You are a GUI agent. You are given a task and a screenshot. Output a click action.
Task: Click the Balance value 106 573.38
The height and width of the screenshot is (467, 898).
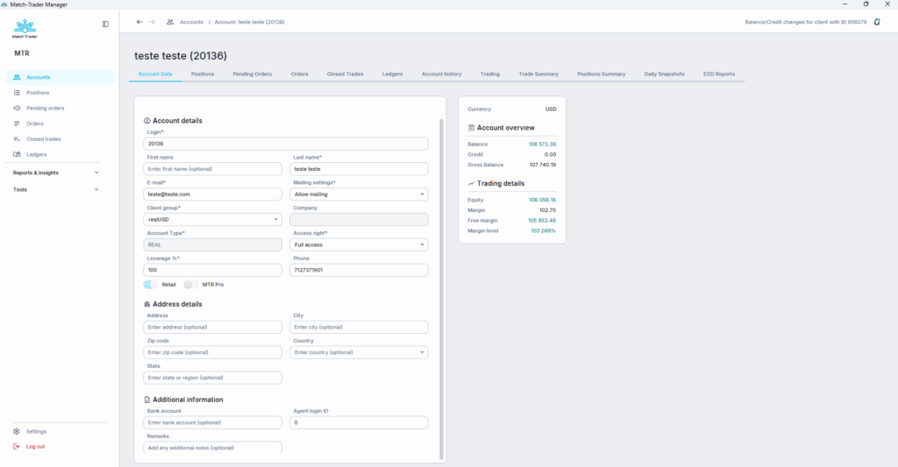coord(542,145)
